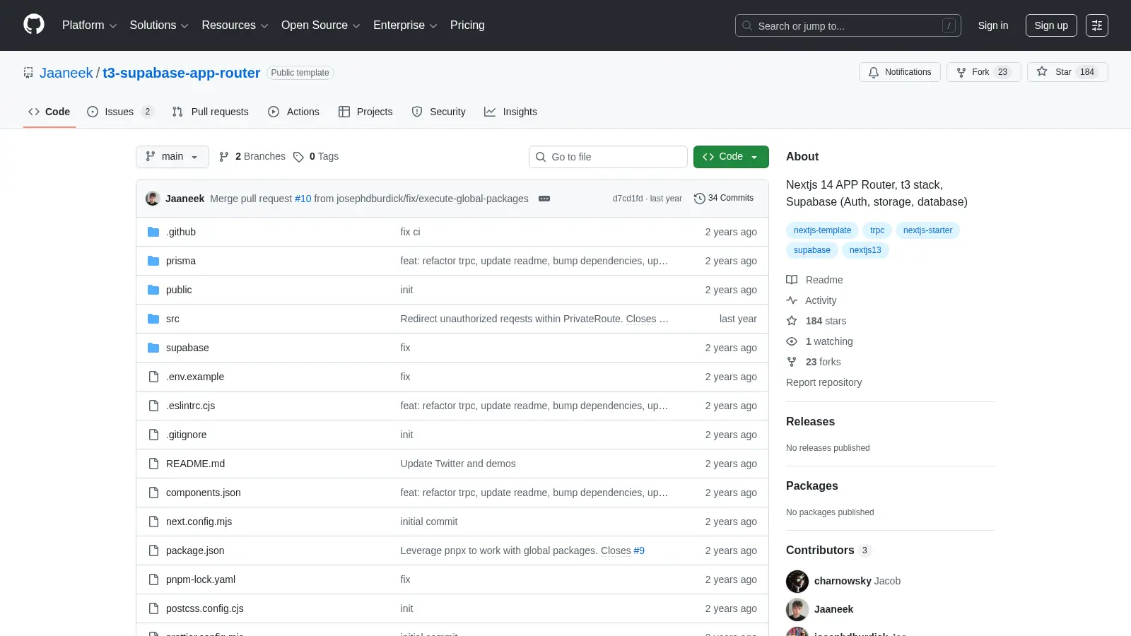Fork this repository
Screen dimensions: 1131x636
pos(983,72)
